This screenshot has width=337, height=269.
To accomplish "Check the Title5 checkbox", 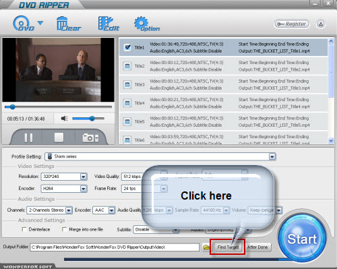I will coord(127,121).
